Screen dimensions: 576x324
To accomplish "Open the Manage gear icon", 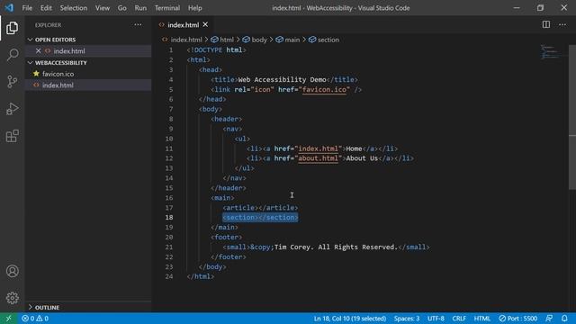I will tap(12, 298).
